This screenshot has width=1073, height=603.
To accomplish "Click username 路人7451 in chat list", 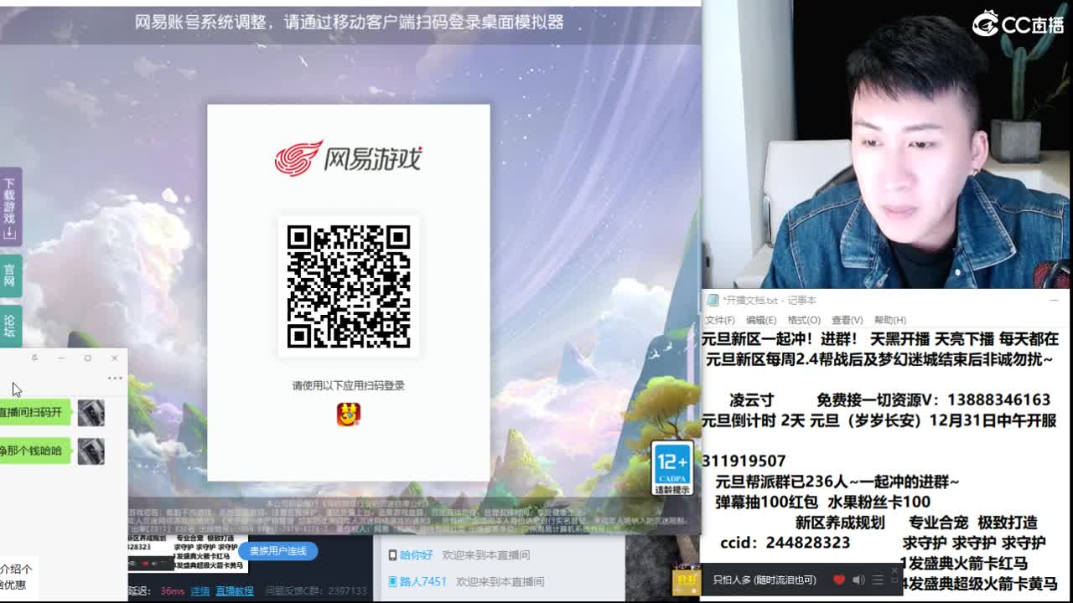I will pyautogui.click(x=423, y=581).
